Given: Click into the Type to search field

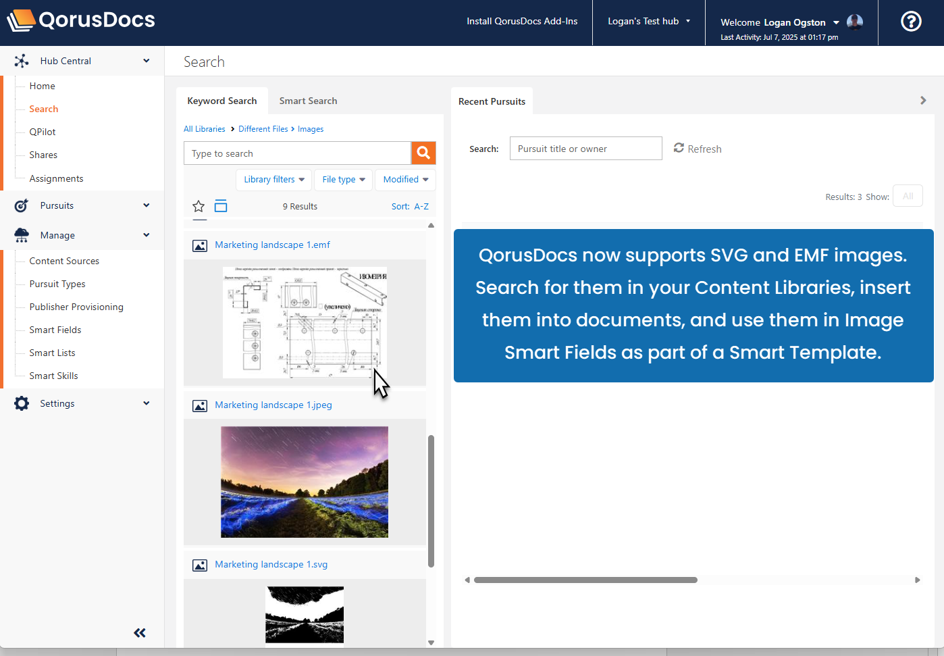Looking at the screenshot, I should click(297, 153).
